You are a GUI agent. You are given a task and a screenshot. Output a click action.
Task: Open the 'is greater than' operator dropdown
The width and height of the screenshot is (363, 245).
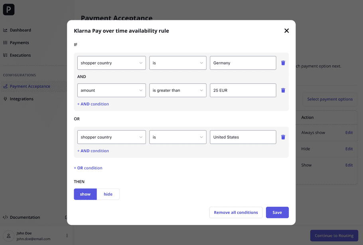click(x=178, y=90)
